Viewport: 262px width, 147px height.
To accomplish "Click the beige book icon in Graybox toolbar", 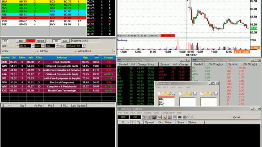I will click(x=169, y=117).
